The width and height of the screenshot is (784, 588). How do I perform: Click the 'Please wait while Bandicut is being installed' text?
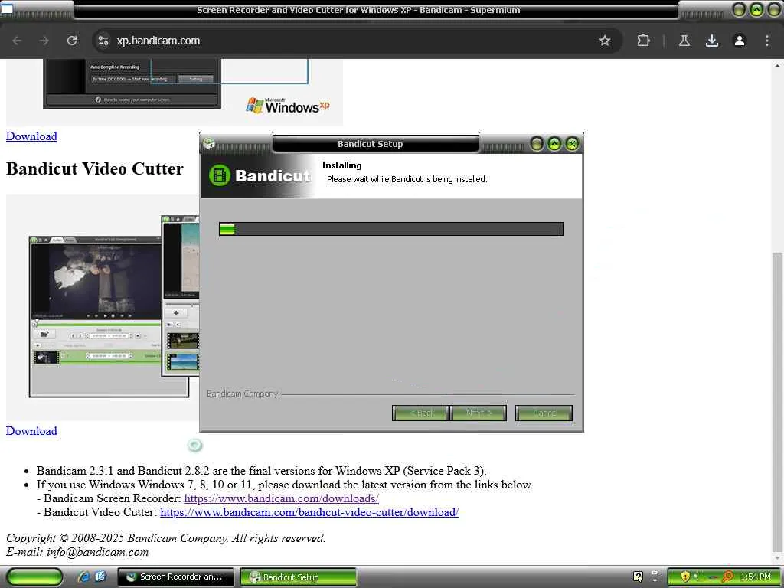click(407, 179)
